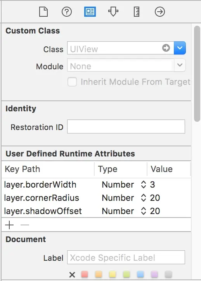Switch to the Attributes inspector

tap(113, 12)
